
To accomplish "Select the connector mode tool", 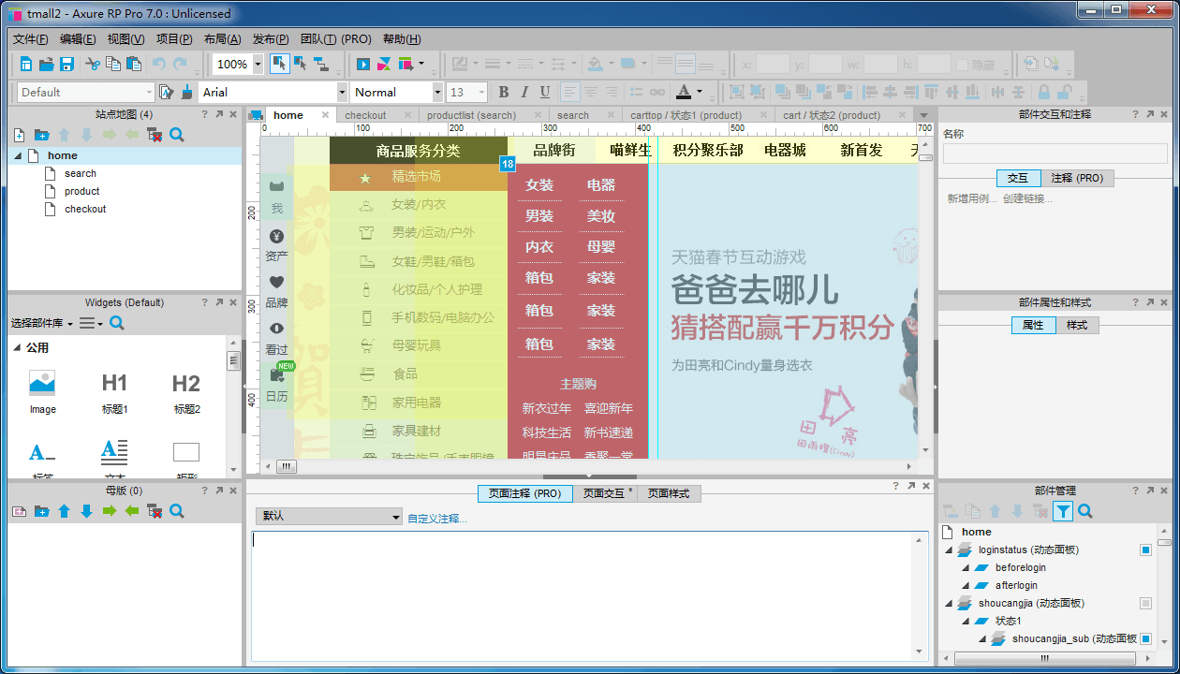I will coord(321,64).
